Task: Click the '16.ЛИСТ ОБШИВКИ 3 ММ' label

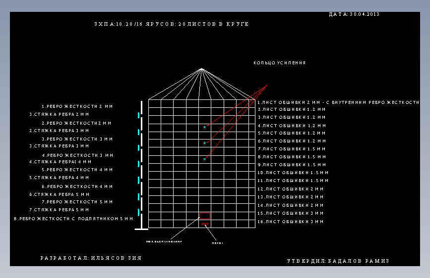Action: (x=291, y=222)
